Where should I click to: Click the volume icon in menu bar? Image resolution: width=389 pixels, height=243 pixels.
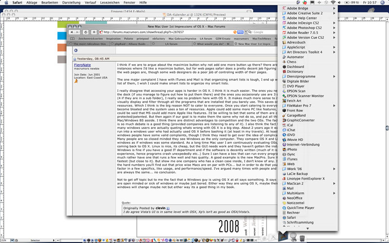click(x=339, y=2)
